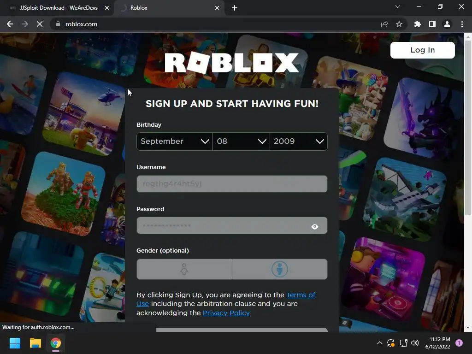Open the volume tray icon
472x354 pixels.
(x=415, y=343)
